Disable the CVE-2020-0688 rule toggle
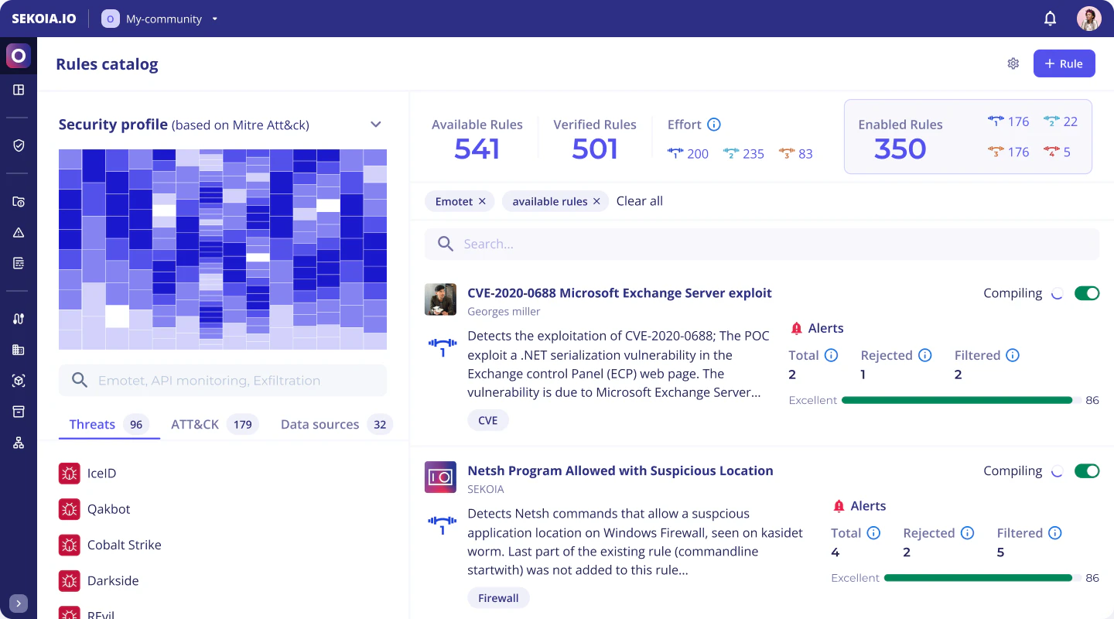The image size is (1114, 619). click(x=1087, y=293)
